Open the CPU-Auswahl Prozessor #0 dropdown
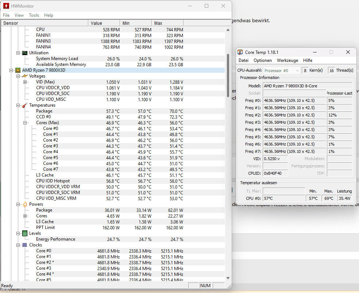The image size is (359, 293). [x=282, y=71]
